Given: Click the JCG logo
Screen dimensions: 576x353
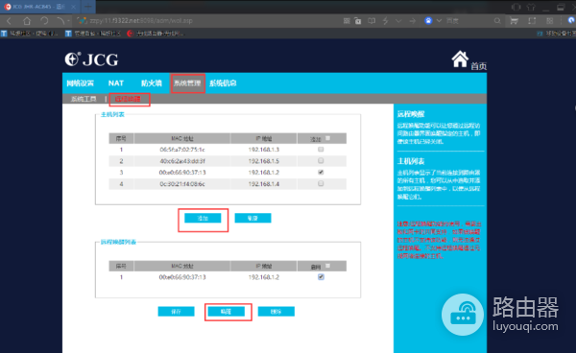Looking at the screenshot, I should (x=92, y=59).
